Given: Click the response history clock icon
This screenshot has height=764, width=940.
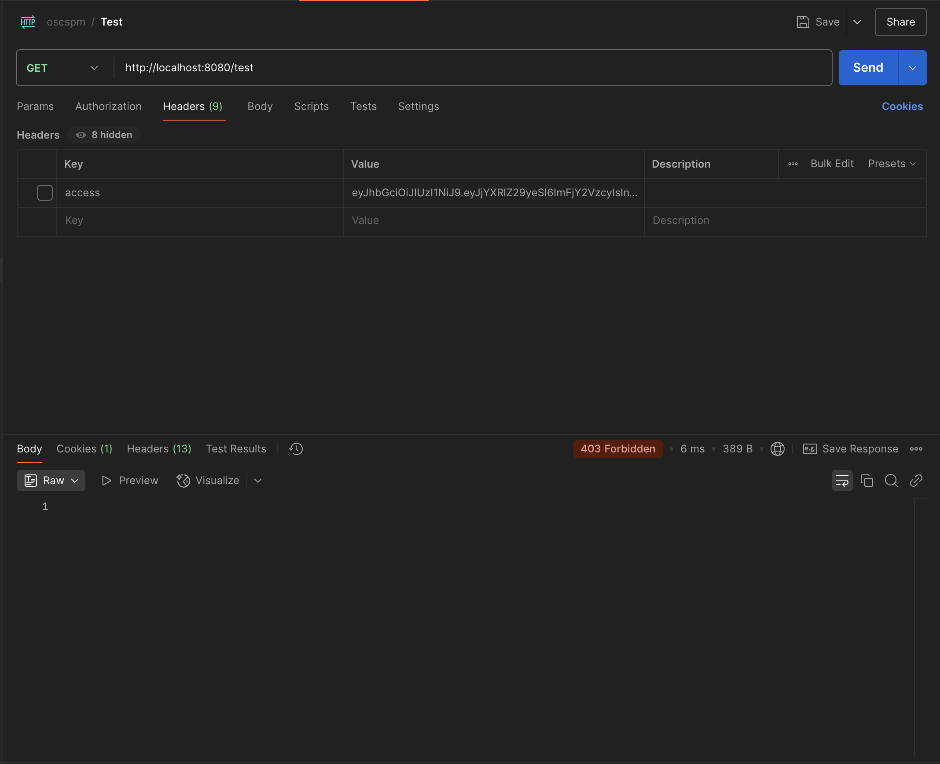Looking at the screenshot, I should 296,449.
